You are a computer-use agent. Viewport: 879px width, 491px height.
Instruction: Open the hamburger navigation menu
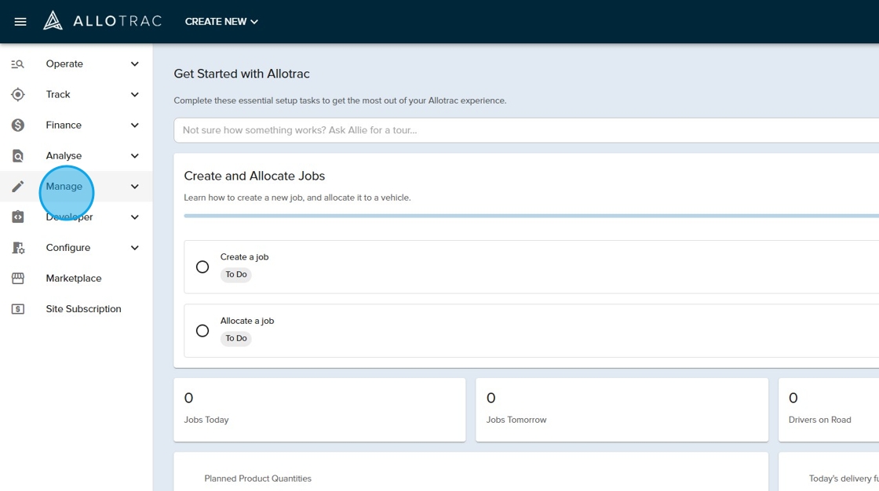(x=20, y=22)
